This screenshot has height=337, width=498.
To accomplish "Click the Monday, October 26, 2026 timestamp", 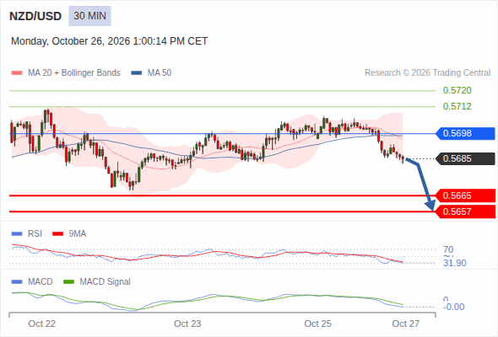I will tap(109, 41).
